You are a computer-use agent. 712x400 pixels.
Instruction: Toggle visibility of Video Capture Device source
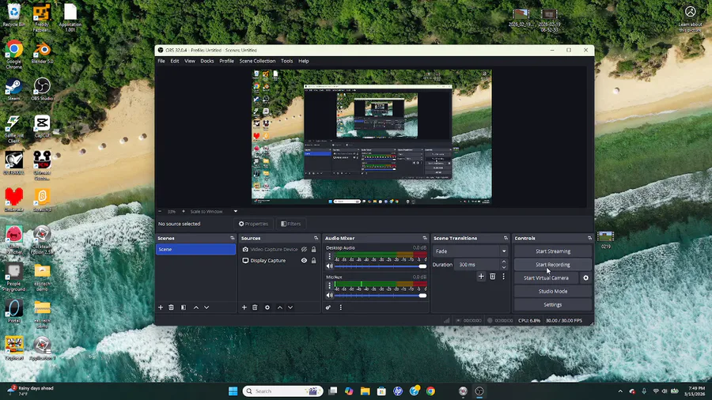click(x=305, y=250)
